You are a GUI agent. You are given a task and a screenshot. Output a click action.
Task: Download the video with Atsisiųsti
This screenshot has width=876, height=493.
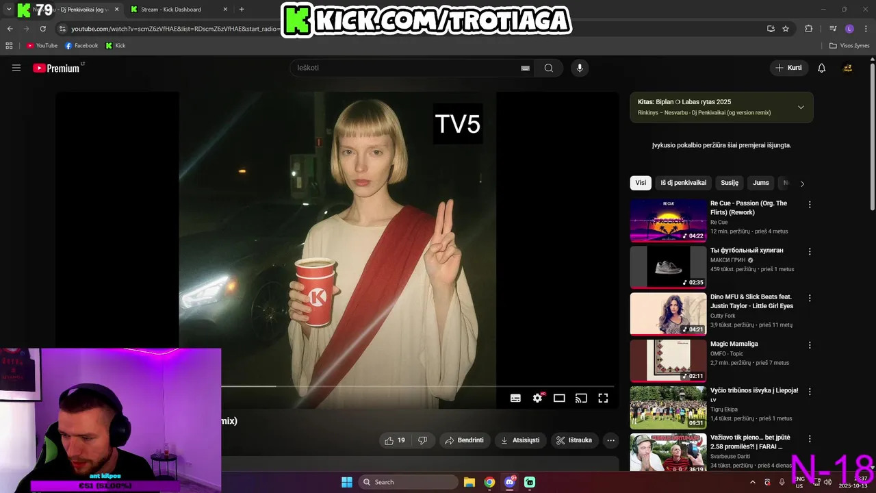click(x=520, y=440)
